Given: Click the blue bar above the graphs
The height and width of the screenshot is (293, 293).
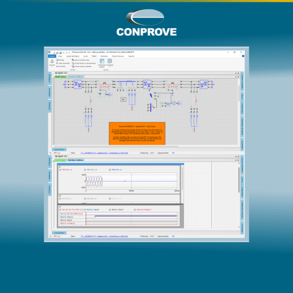Looking at the screenshot, I should pos(121,164).
